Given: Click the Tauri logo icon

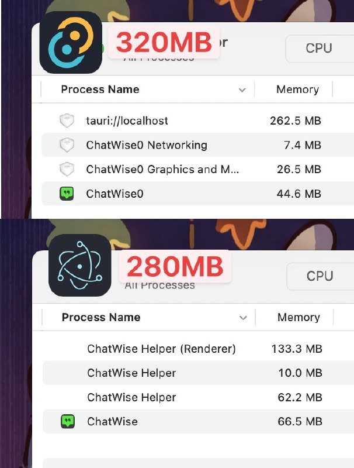Looking at the screenshot, I should 71,43.
